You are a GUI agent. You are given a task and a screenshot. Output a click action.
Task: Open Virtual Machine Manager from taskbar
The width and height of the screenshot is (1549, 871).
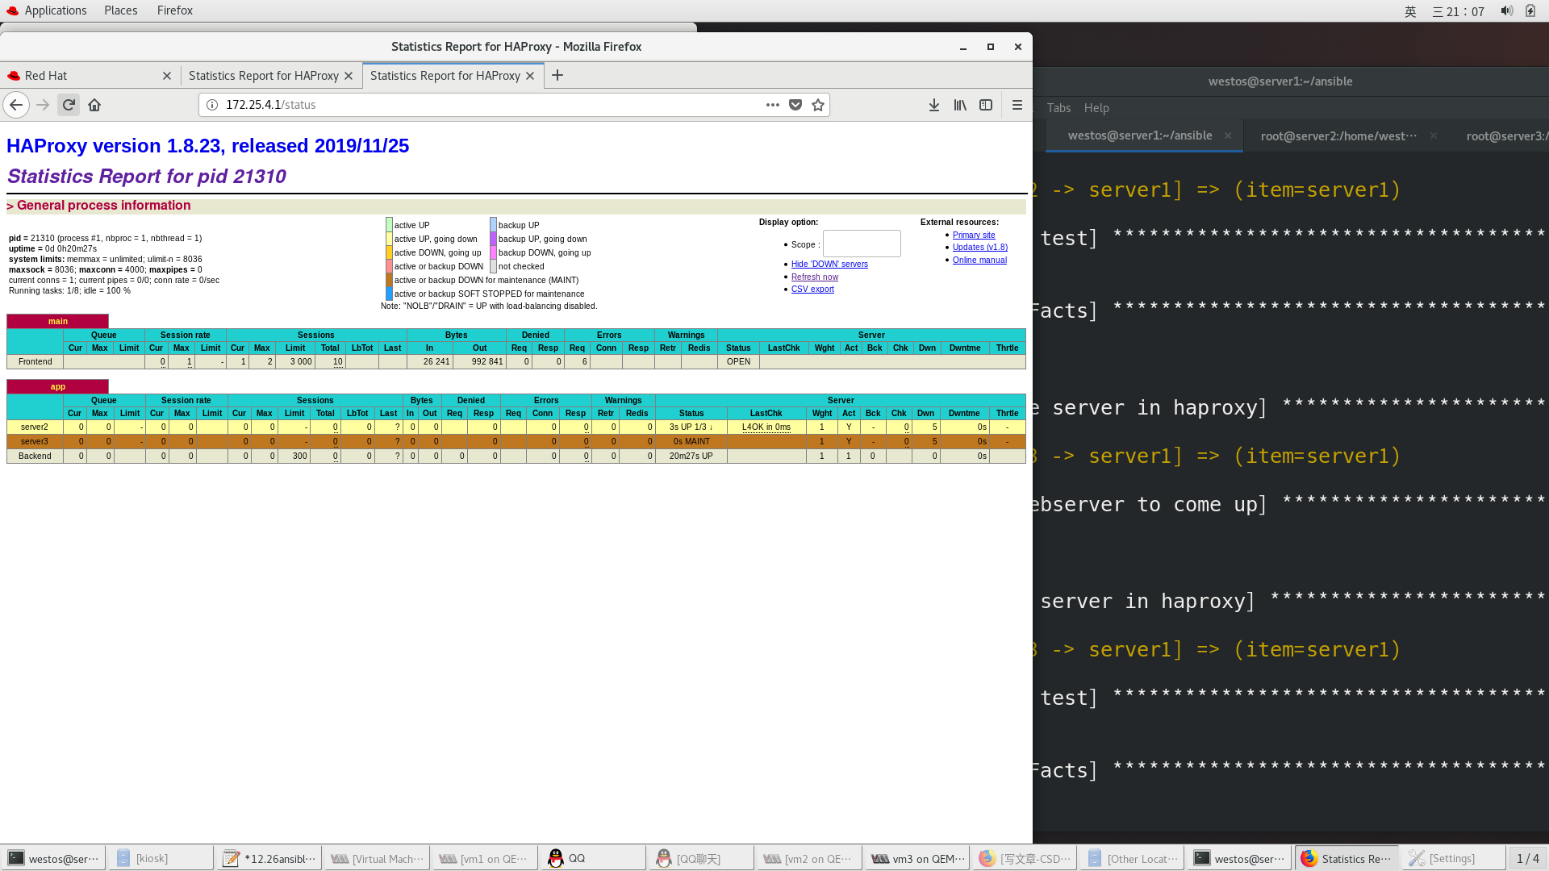[x=377, y=859]
